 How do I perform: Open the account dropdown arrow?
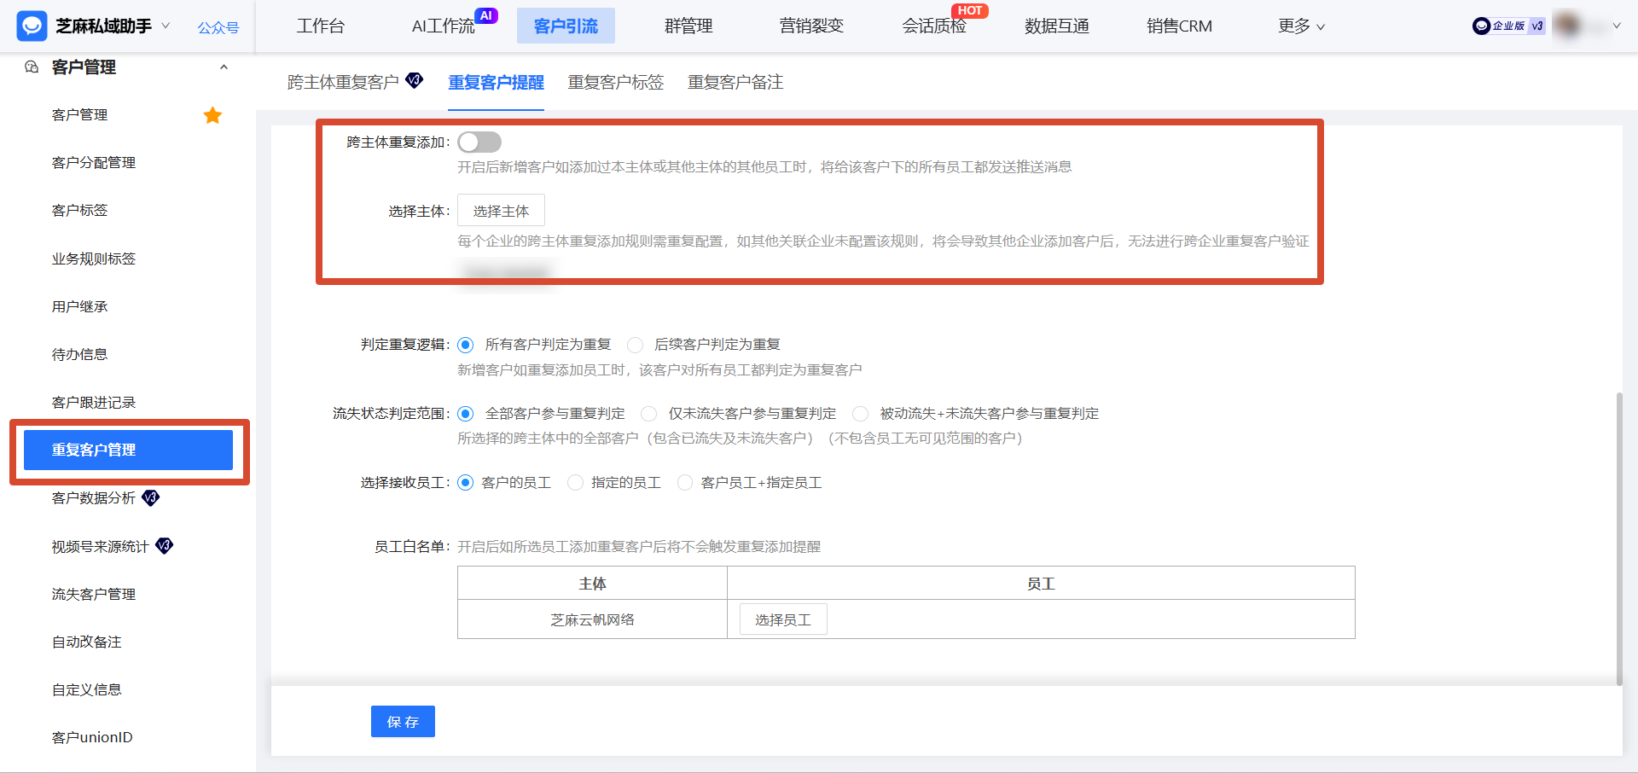coord(1616,26)
